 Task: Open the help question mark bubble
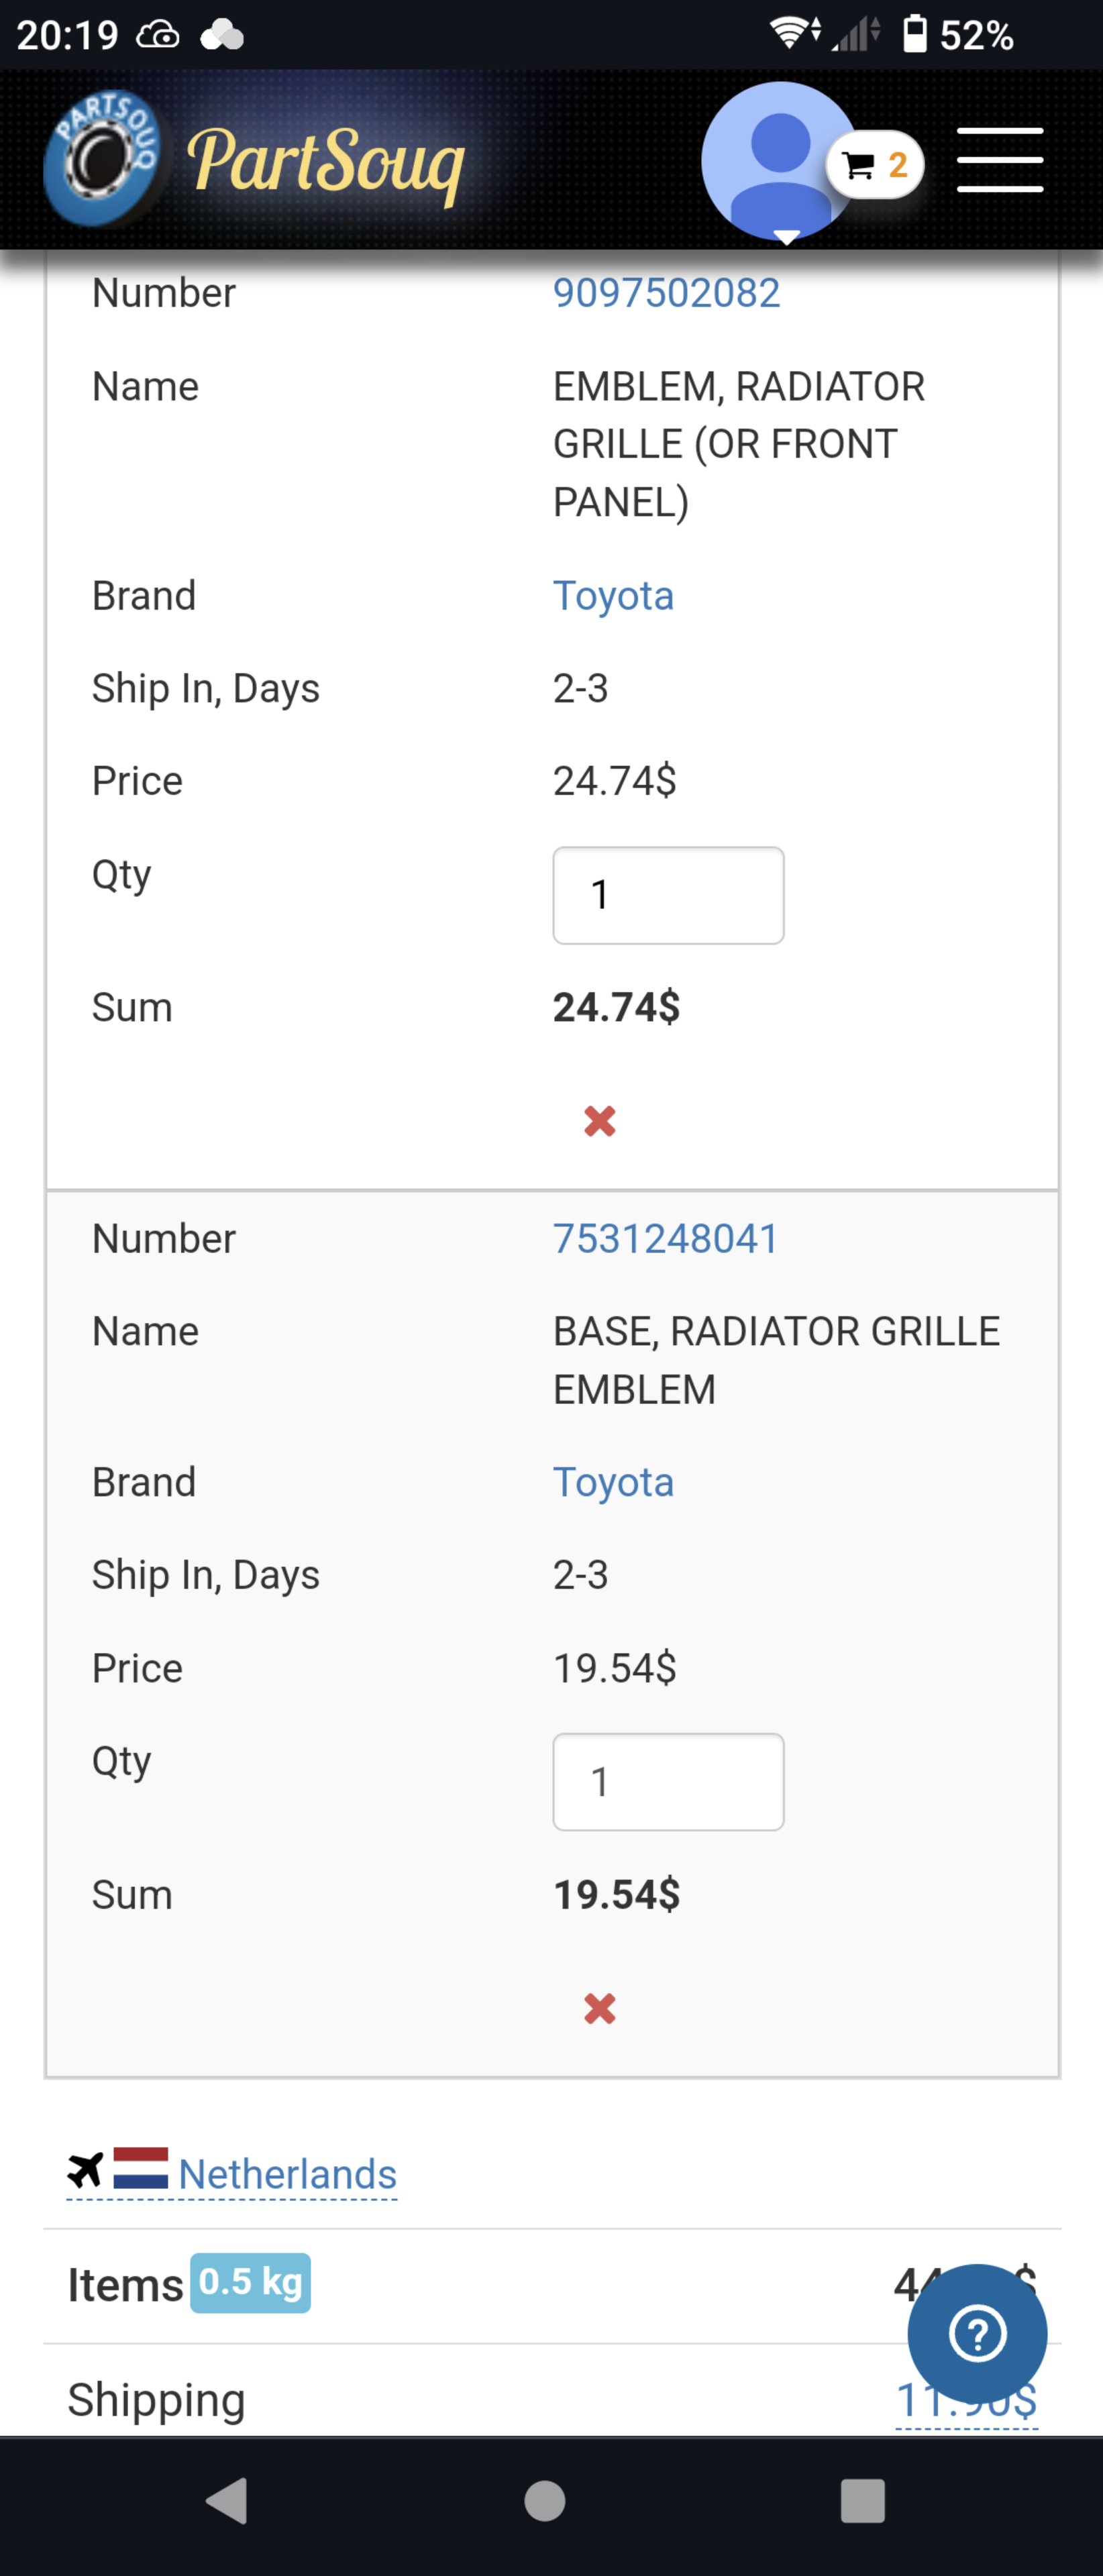point(975,2333)
